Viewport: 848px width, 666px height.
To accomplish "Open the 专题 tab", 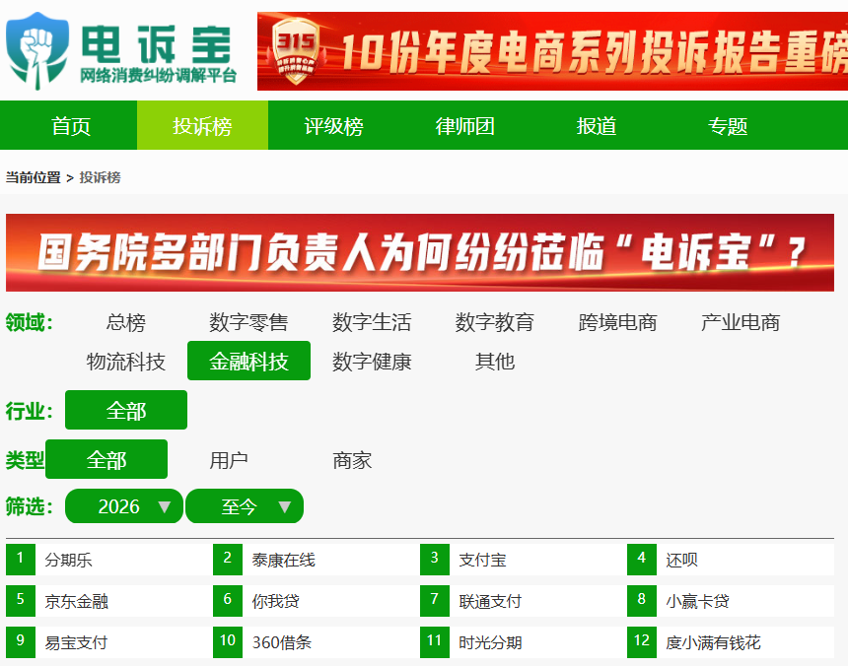I will point(728,125).
